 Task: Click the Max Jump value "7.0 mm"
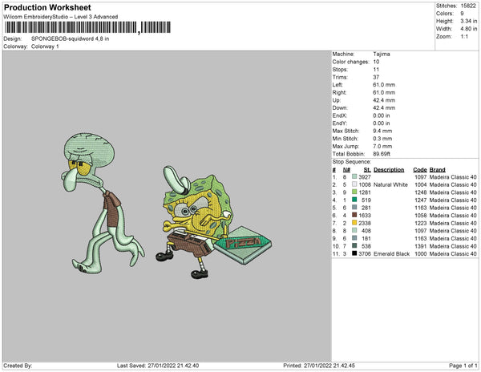pyautogui.click(x=382, y=146)
